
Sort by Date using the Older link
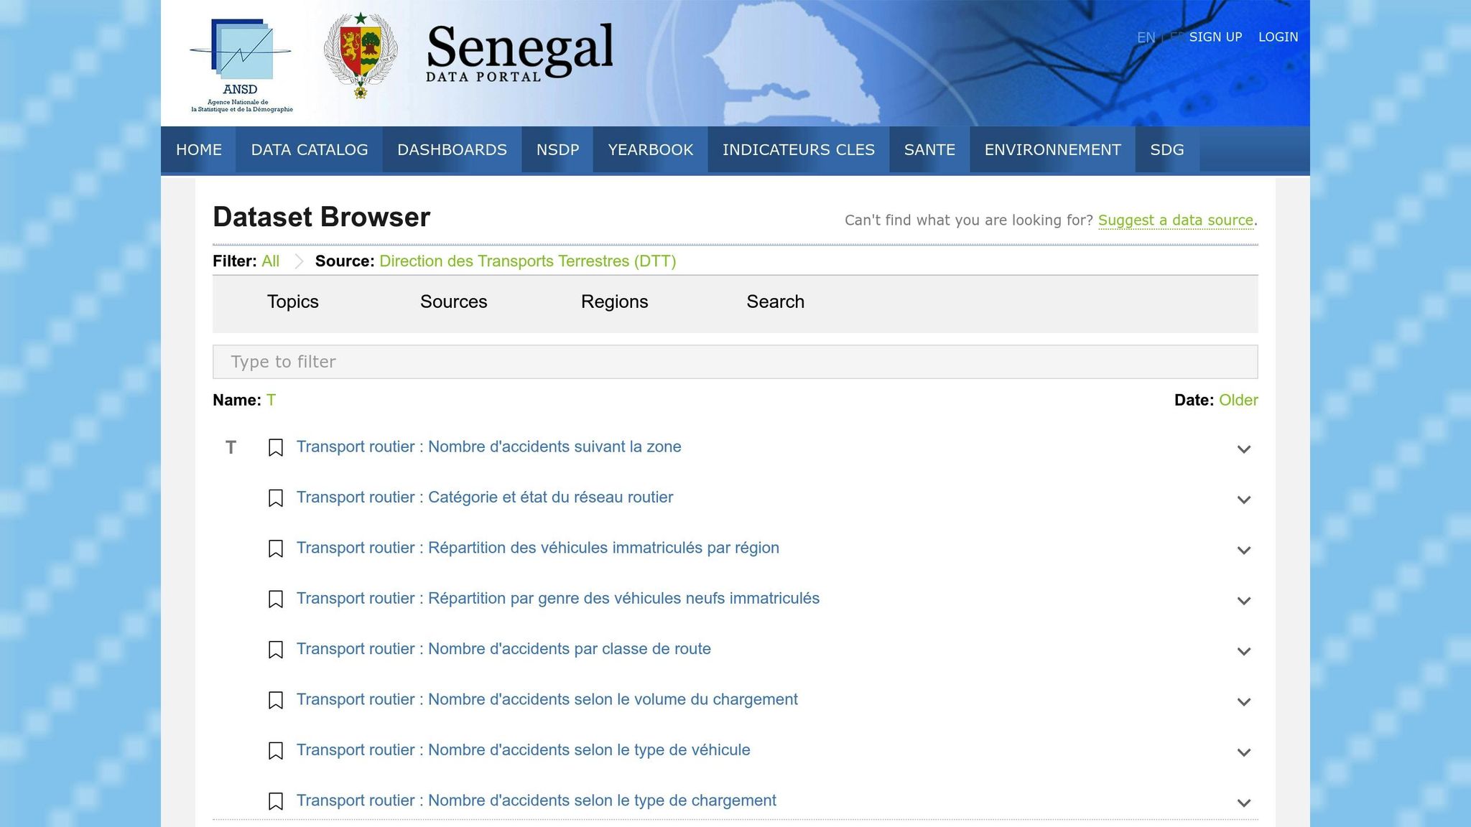[1238, 400]
